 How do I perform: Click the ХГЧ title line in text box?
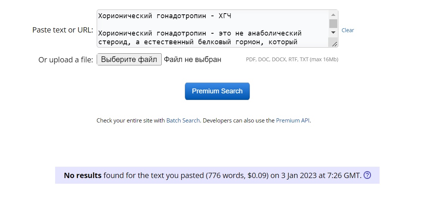[x=165, y=16]
